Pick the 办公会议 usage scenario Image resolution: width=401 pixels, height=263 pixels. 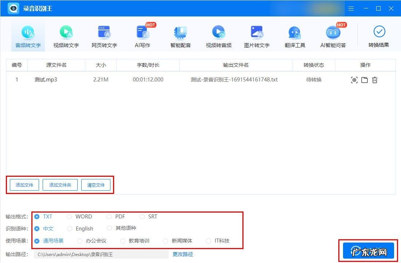(80, 241)
